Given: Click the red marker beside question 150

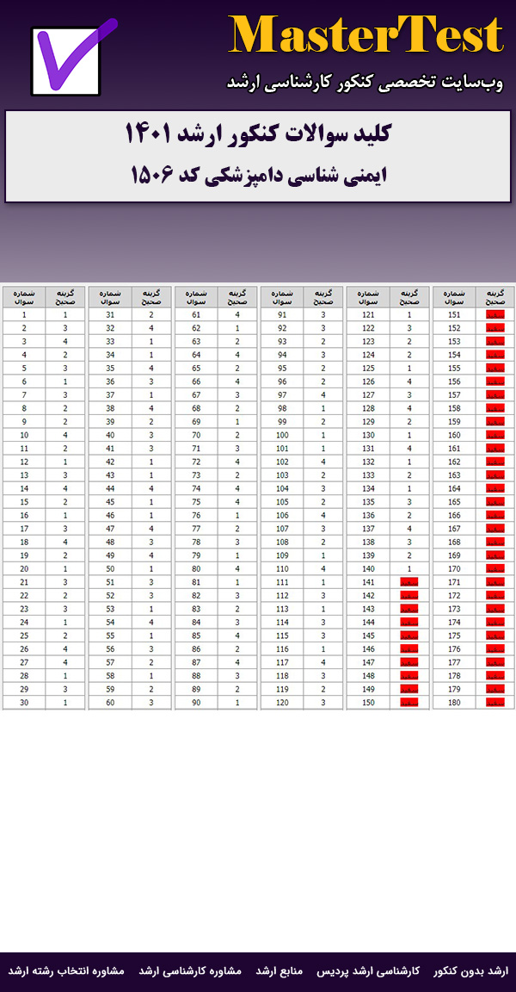Looking at the screenshot, I should pyautogui.click(x=409, y=703).
